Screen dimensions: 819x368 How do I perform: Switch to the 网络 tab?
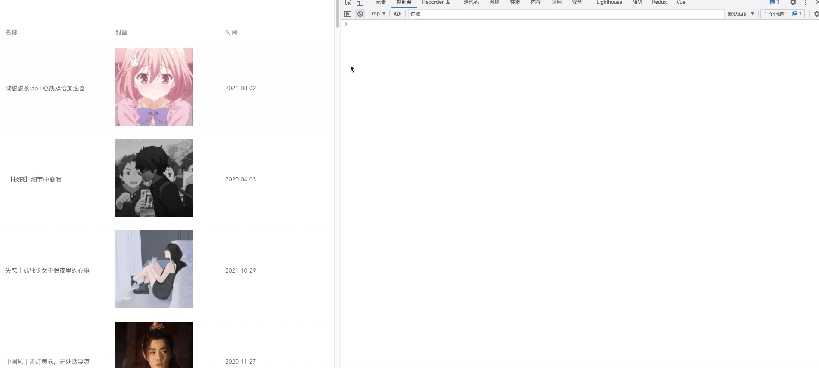[494, 3]
